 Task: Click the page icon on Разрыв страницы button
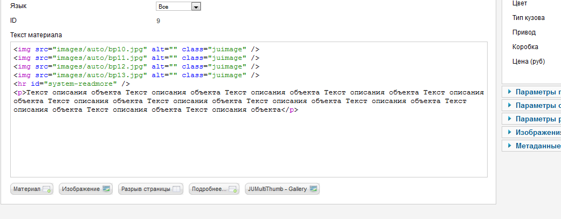(176, 189)
